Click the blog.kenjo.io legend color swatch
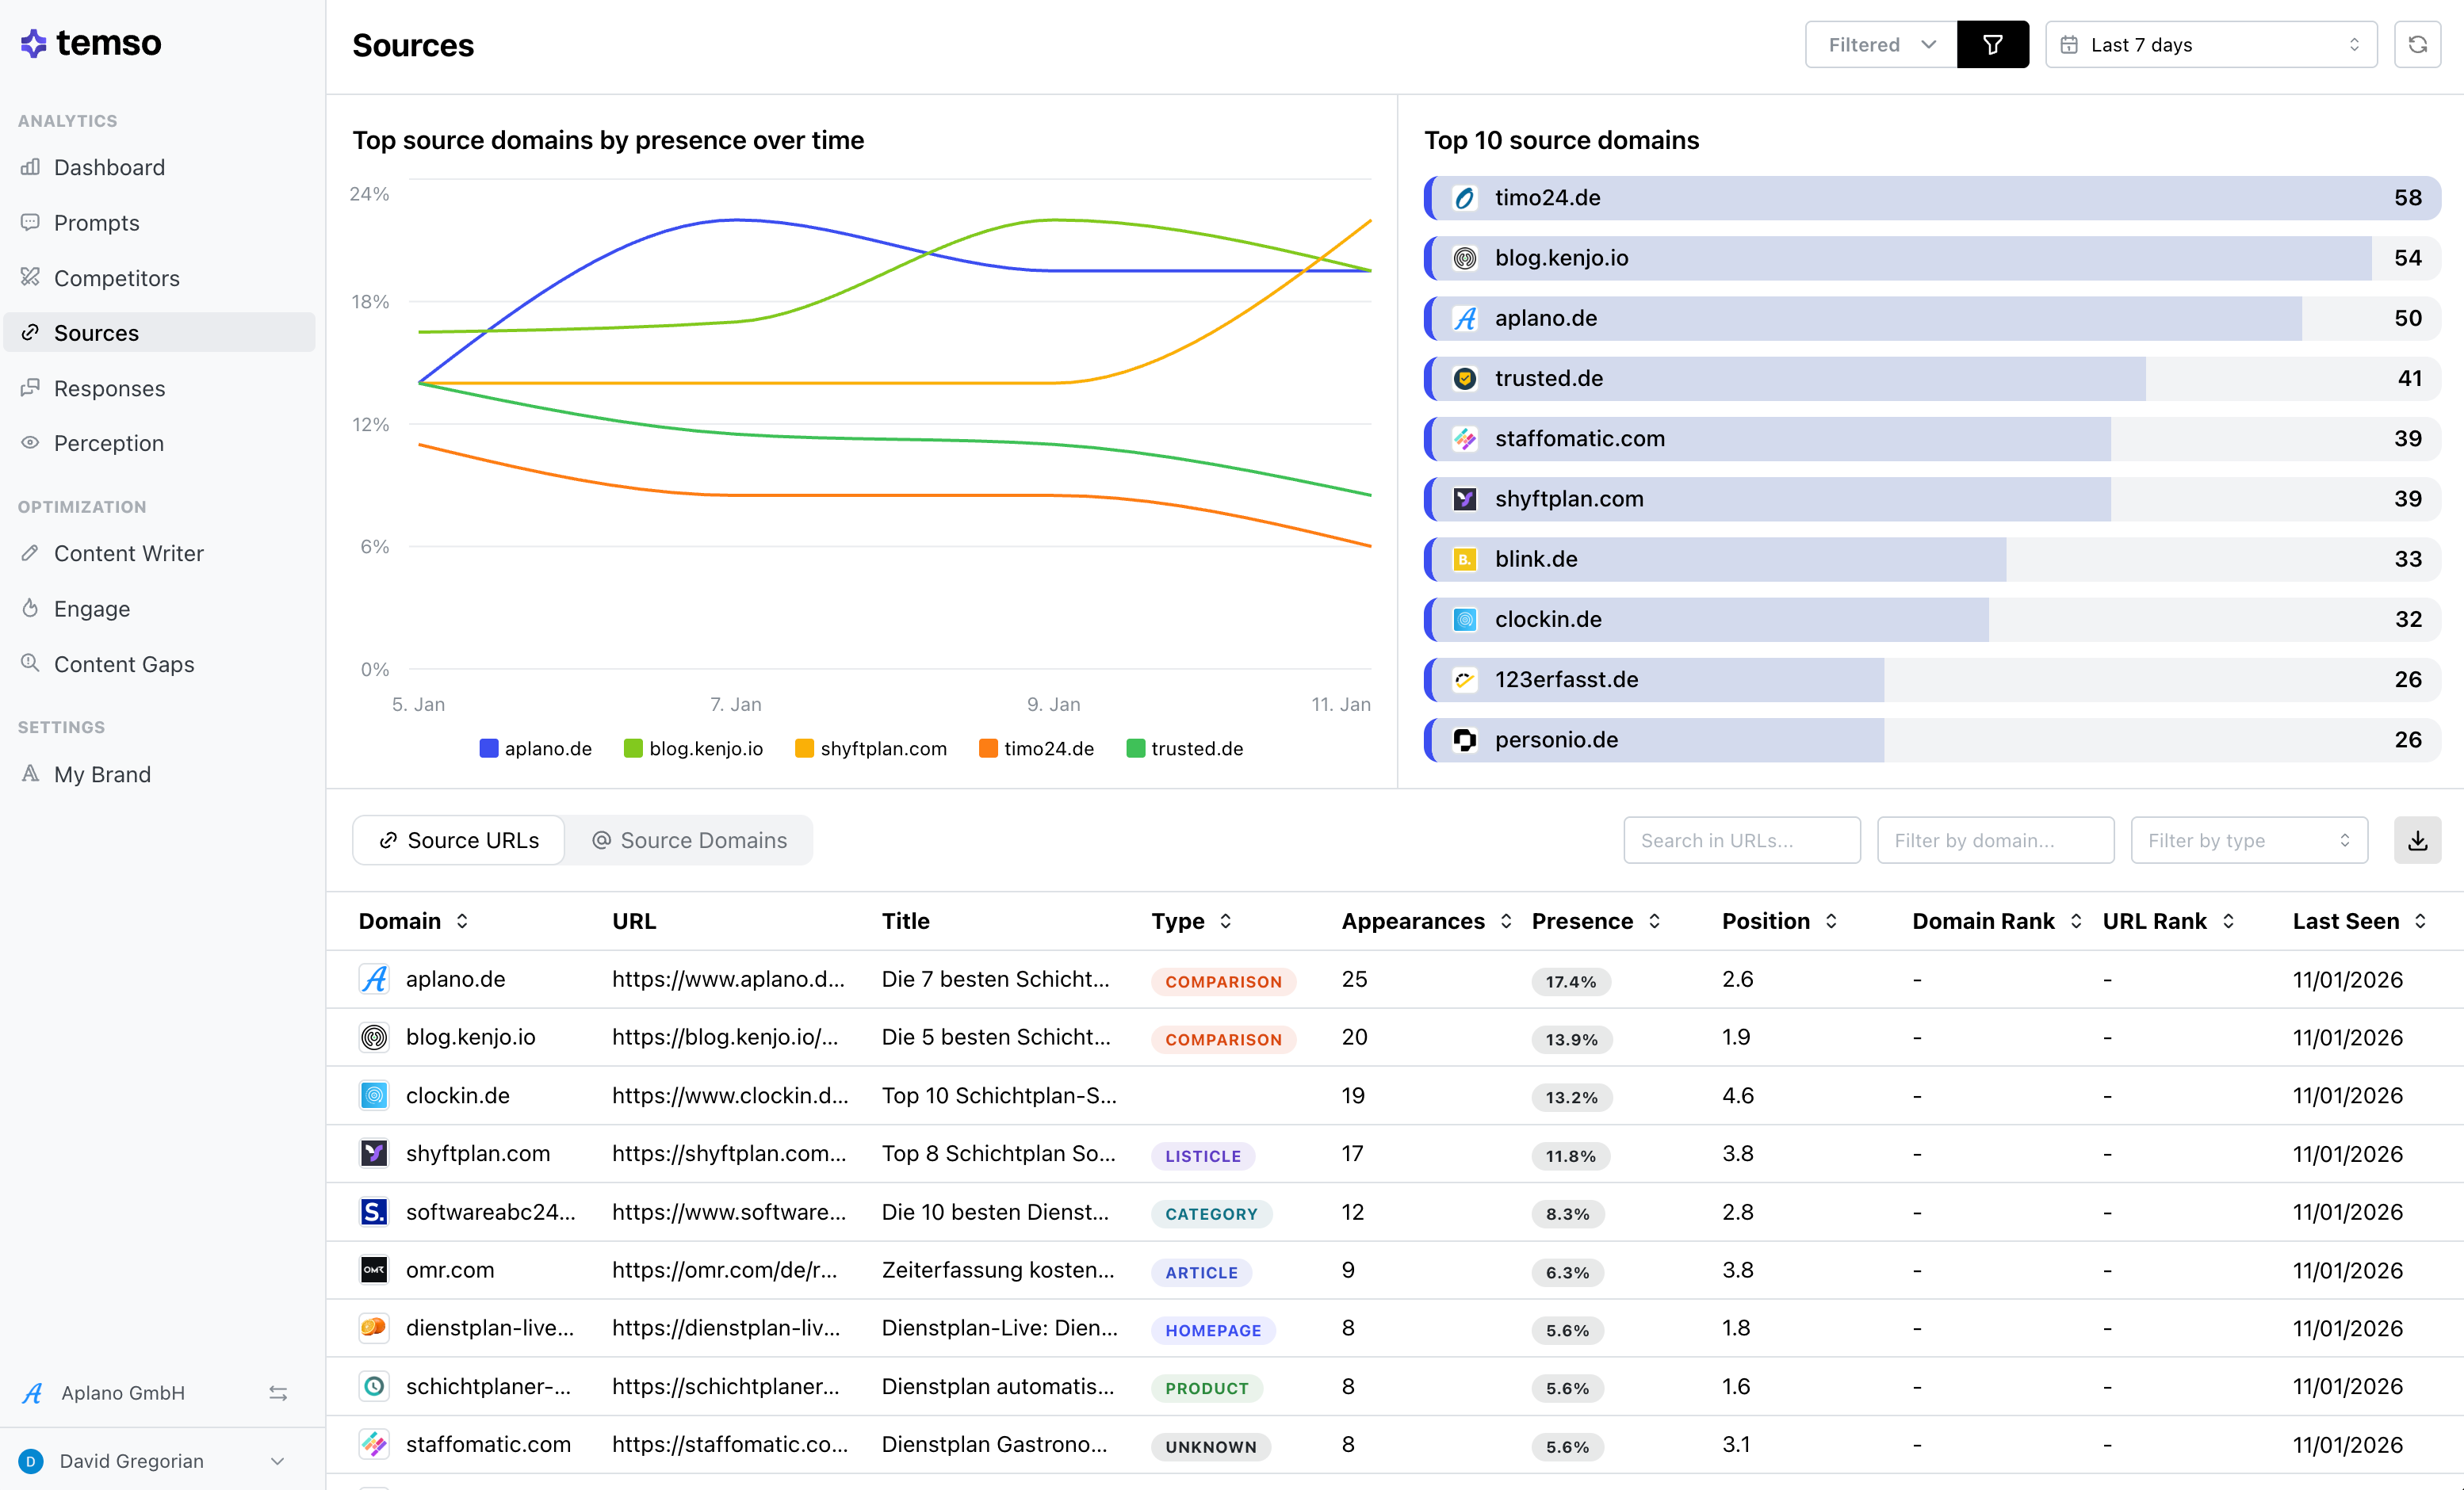This screenshot has width=2464, height=1490. (x=633, y=749)
